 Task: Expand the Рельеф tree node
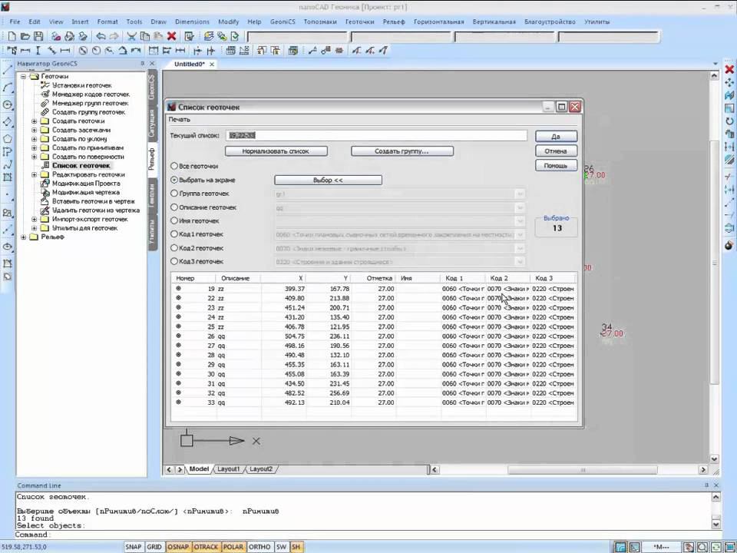(23, 237)
